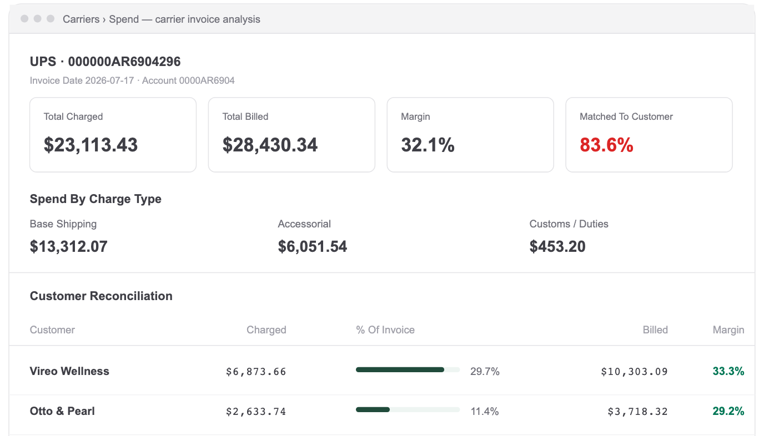The height and width of the screenshot is (436, 764).
Task: Click the 'Matched To Customer' card label
Action: 626,116
